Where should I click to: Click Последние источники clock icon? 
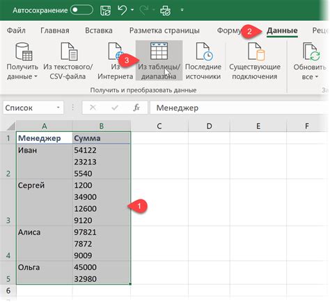(x=205, y=51)
